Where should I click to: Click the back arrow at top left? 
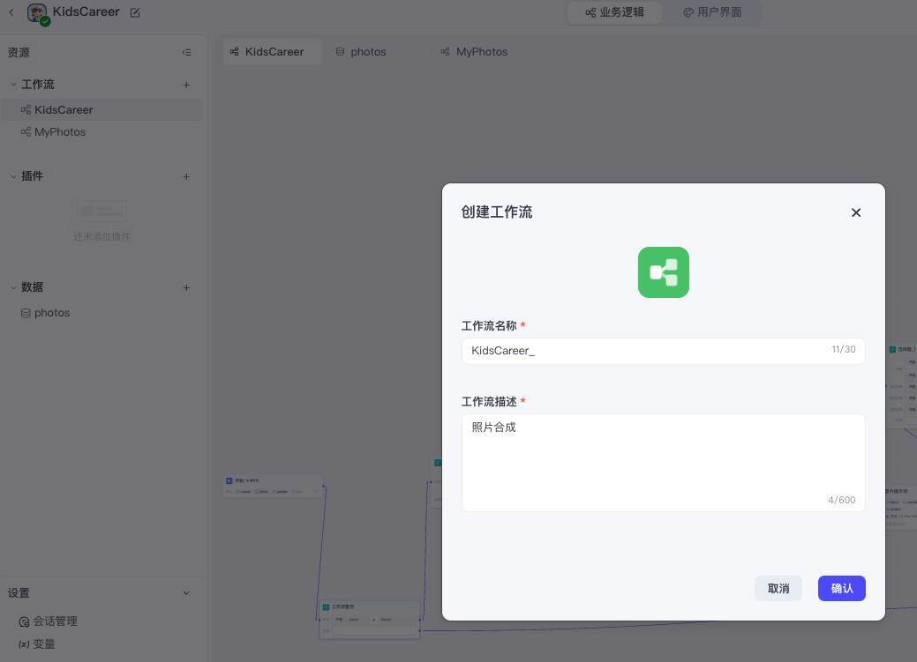11,12
